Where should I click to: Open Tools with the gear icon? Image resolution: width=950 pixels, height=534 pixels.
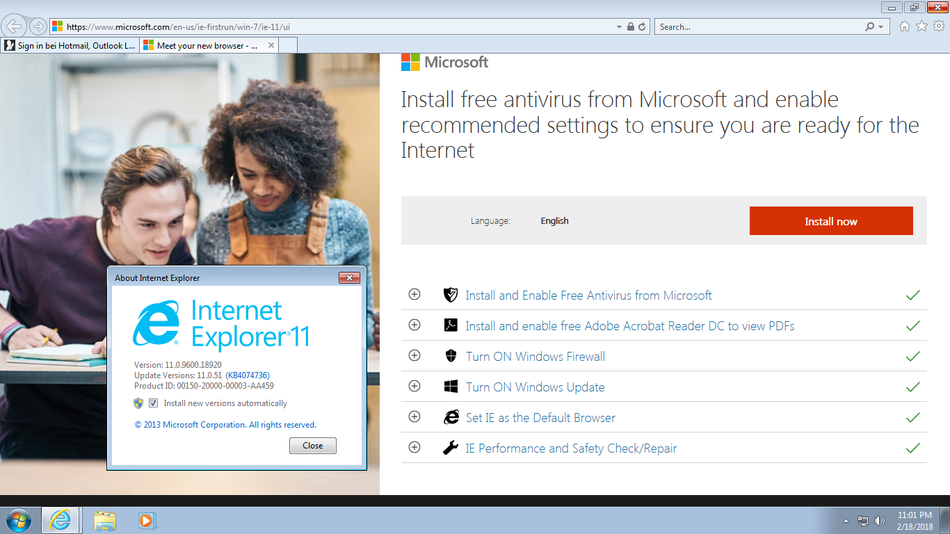(939, 26)
